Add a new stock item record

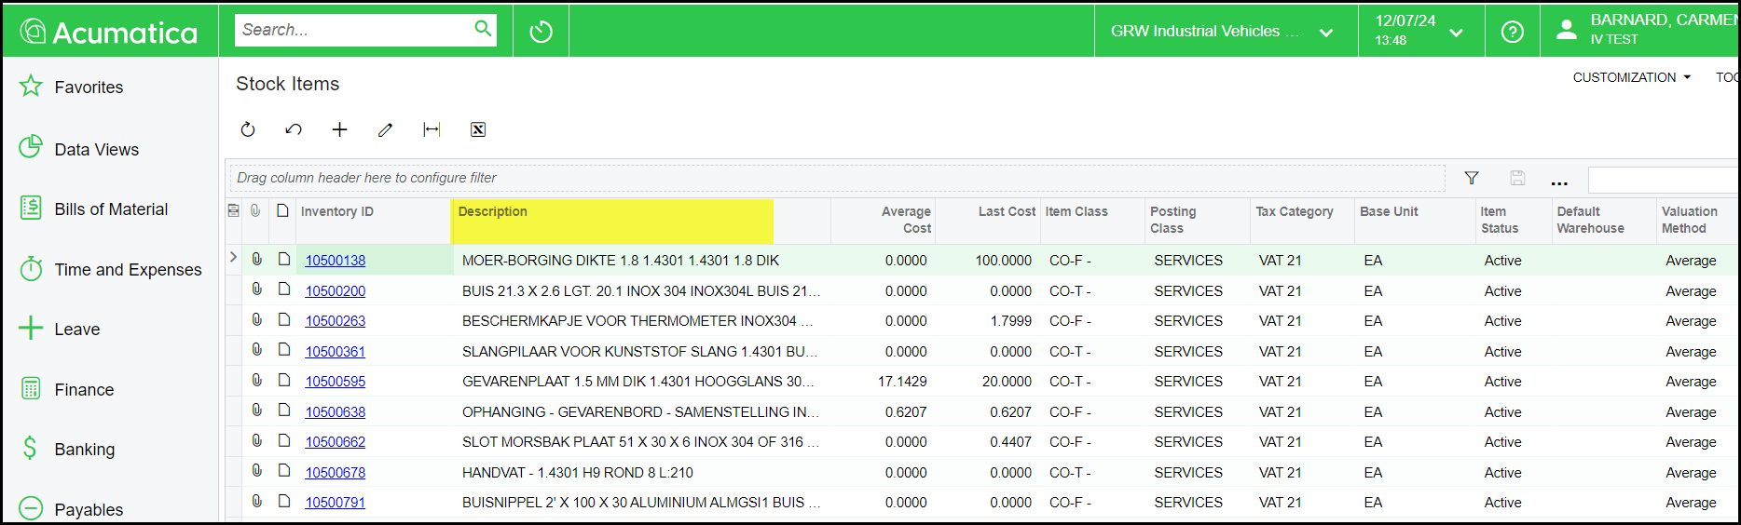coord(339,129)
